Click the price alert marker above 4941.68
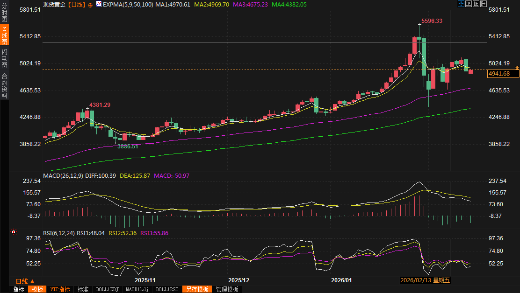This screenshot has width=520, height=293. (x=517, y=68)
